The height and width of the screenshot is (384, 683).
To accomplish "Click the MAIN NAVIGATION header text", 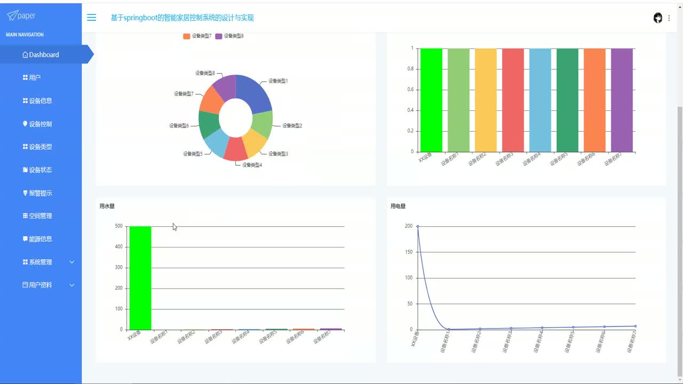I will (x=25, y=35).
